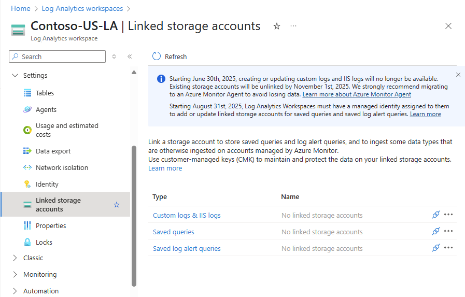Click the Refresh icon in the toolbar
Image resolution: width=465 pixels, height=297 pixels.
pos(157,56)
